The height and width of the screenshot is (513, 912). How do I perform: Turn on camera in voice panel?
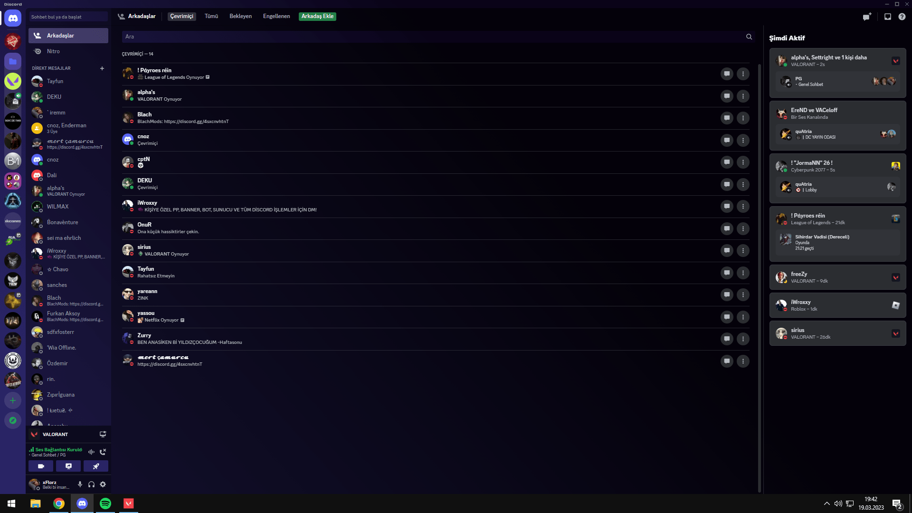pos(41,466)
